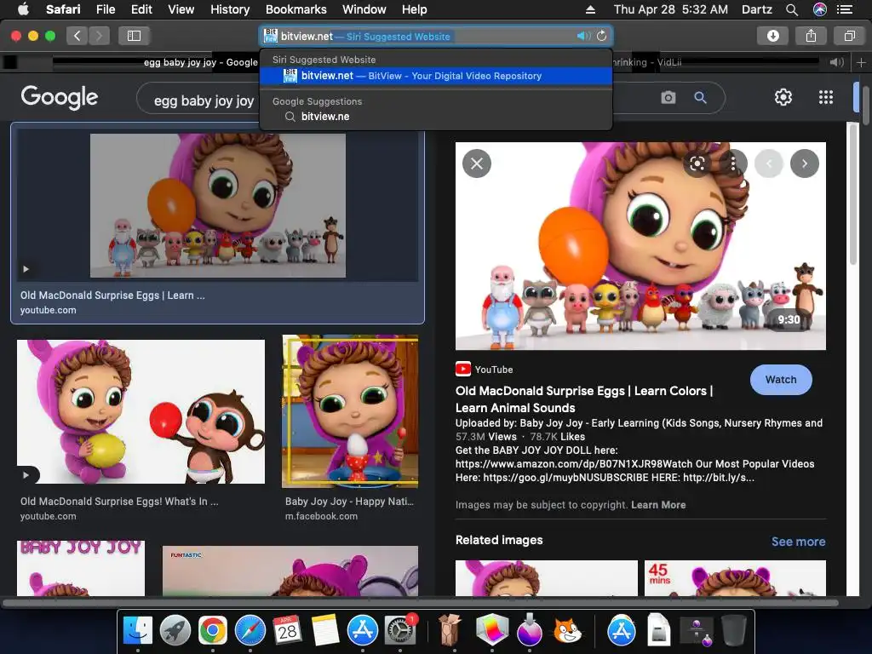Open Calendar in the Dock
The image size is (872, 654).
pyautogui.click(x=288, y=631)
